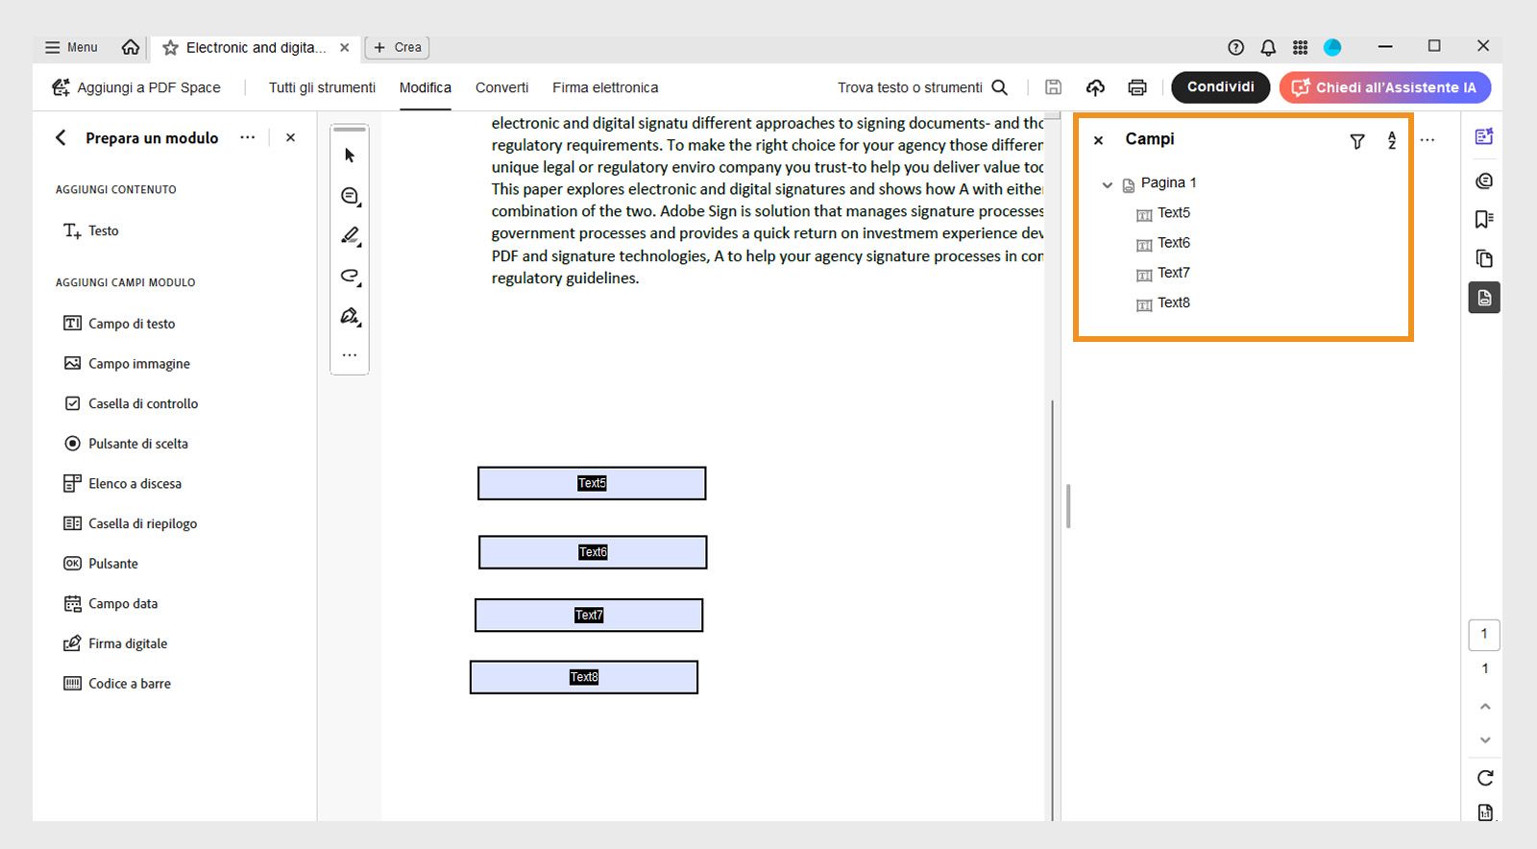
Task: Close the Campi panel
Action: (1099, 140)
